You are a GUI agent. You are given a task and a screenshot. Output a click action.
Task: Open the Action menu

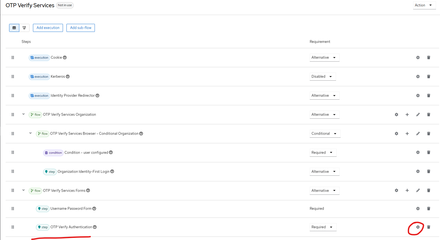pyautogui.click(x=424, y=5)
